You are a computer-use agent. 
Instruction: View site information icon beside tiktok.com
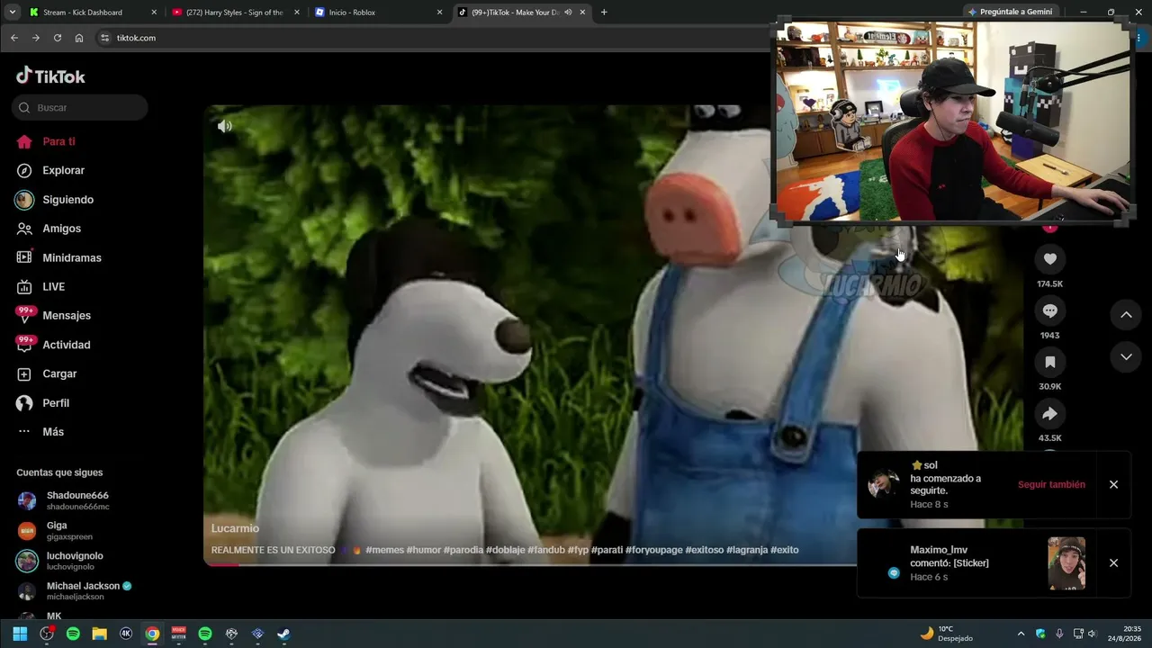pos(104,38)
